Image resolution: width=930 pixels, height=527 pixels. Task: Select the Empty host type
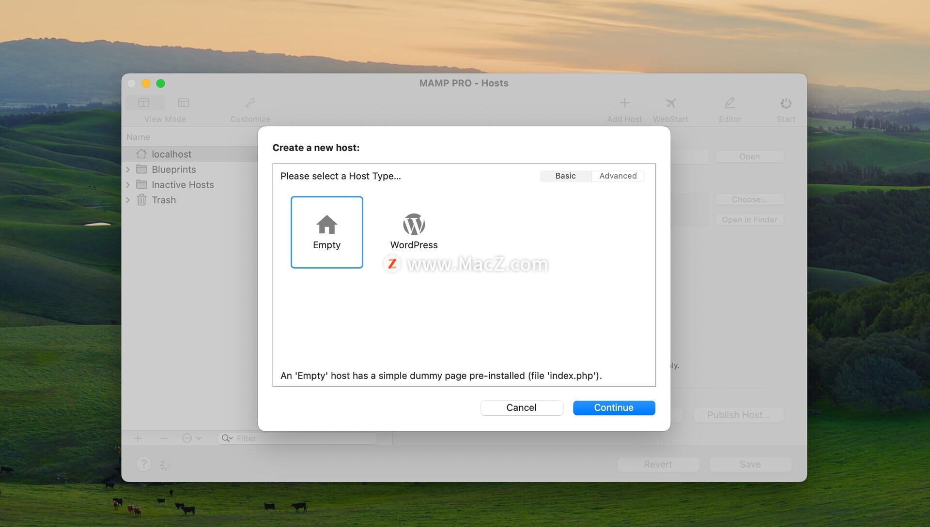[x=326, y=232]
